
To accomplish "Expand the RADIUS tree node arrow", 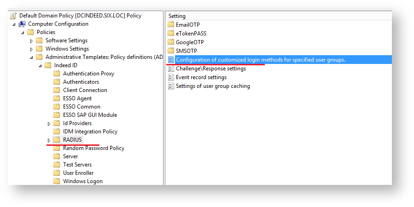I will (49, 140).
